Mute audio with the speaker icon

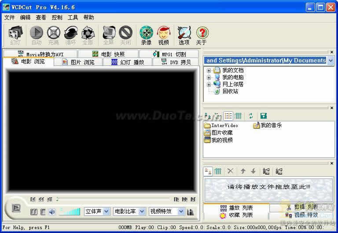pyautogui.click(x=52, y=212)
